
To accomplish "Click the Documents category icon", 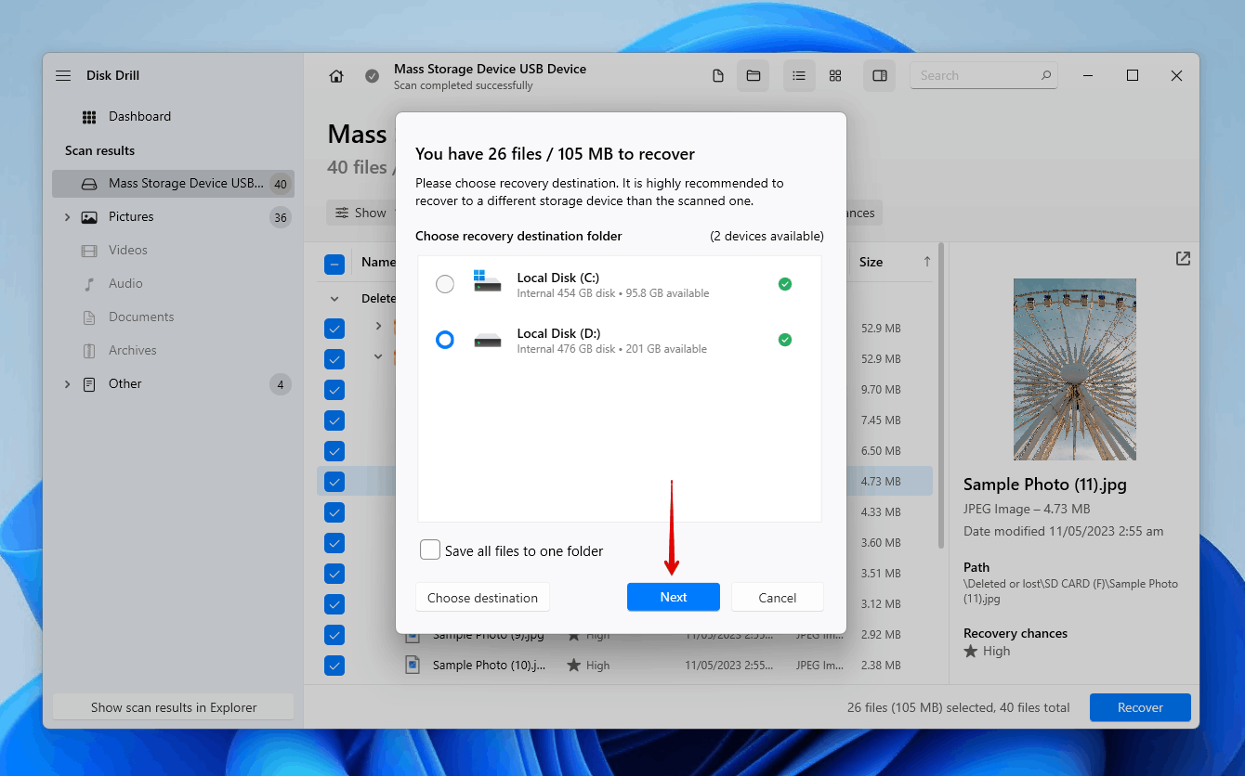I will (89, 317).
